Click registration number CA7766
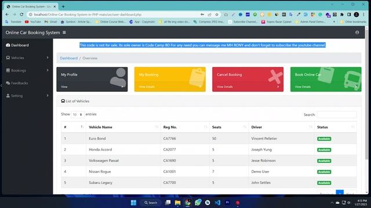 (169, 139)
